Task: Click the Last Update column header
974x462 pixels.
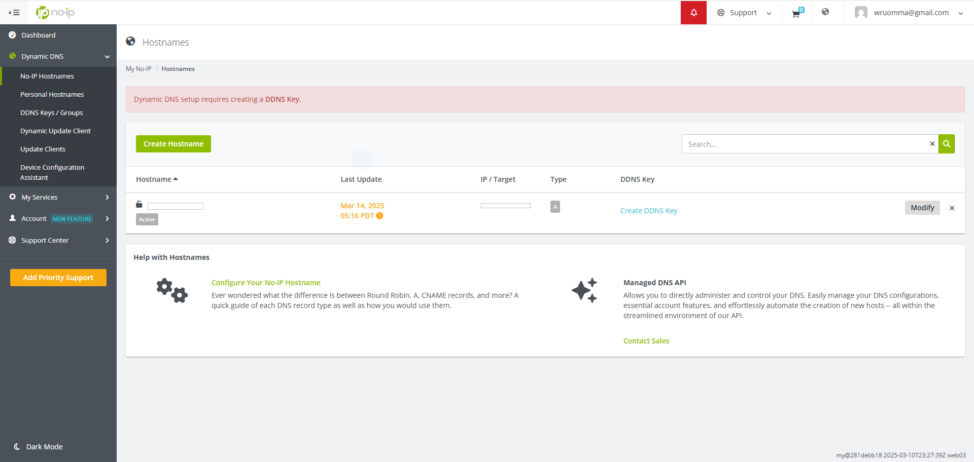Action: click(x=361, y=179)
